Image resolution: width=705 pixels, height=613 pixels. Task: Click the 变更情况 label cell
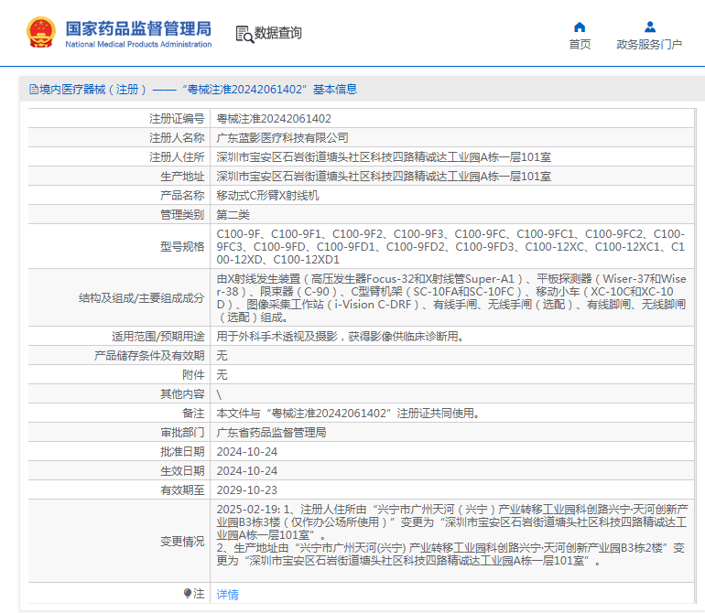tap(119, 541)
